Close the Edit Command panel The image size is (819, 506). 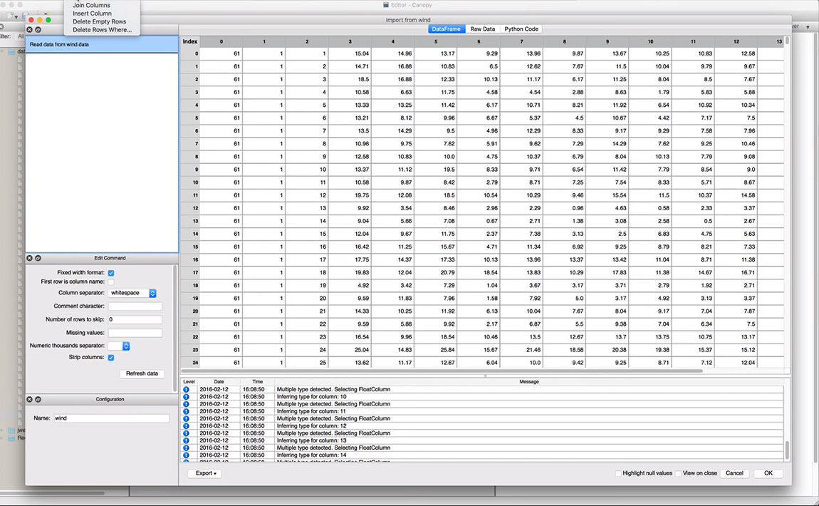[30, 258]
